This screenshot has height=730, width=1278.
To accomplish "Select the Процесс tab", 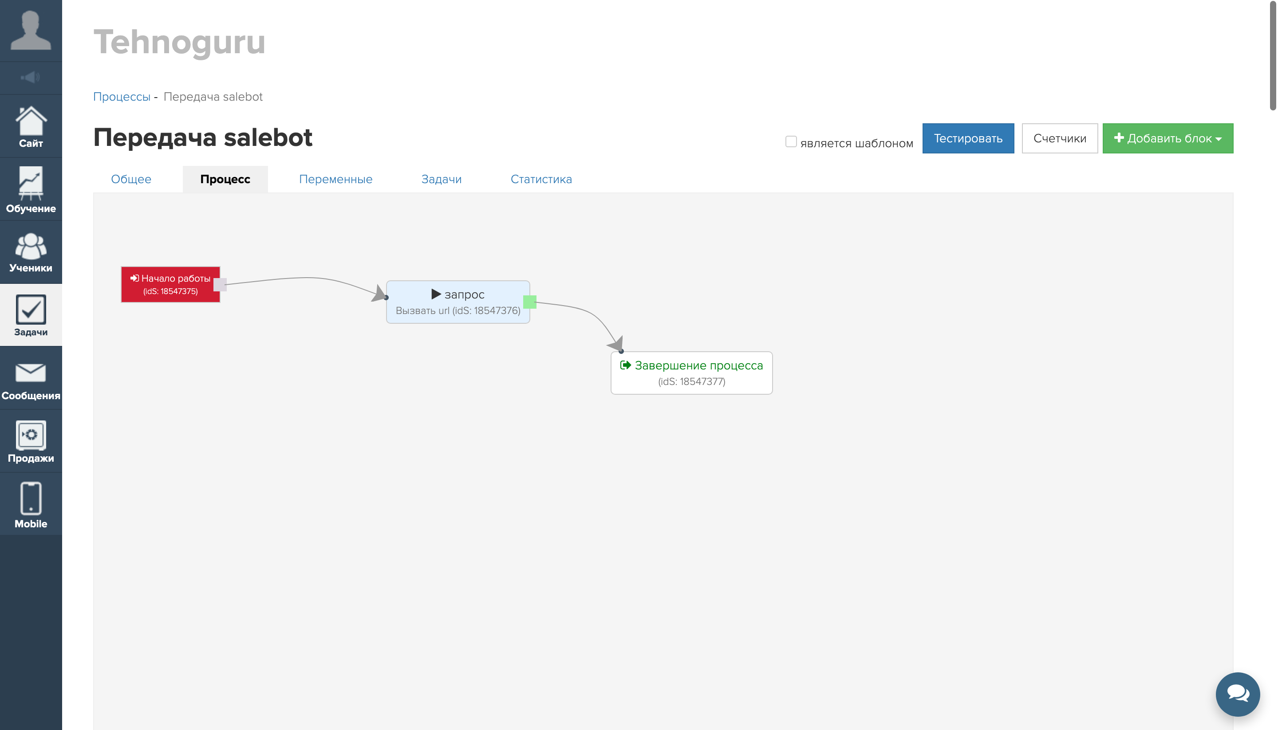I will [x=225, y=179].
